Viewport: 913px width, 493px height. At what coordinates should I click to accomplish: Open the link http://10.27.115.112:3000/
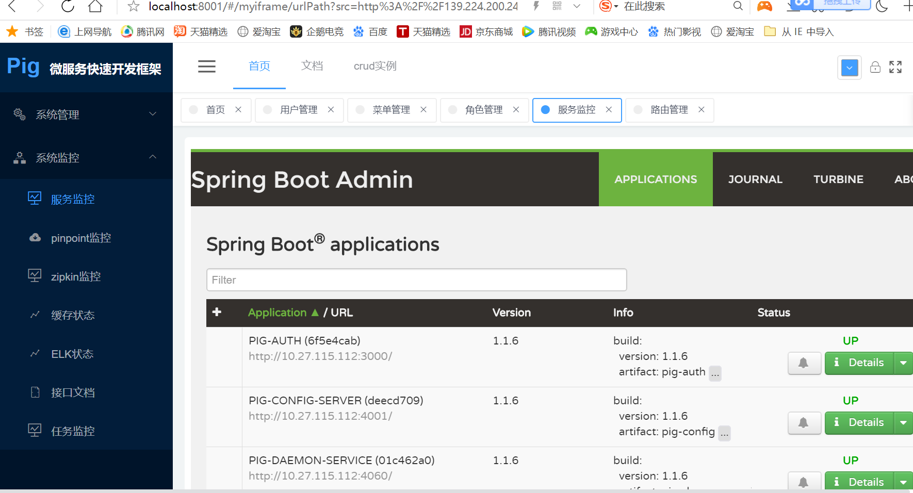320,356
